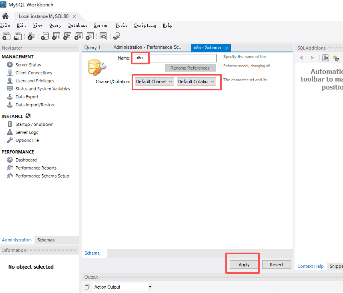This screenshot has height=293, width=343.
Task: Click reconnect to DBMS icon
Action: click(116, 36)
